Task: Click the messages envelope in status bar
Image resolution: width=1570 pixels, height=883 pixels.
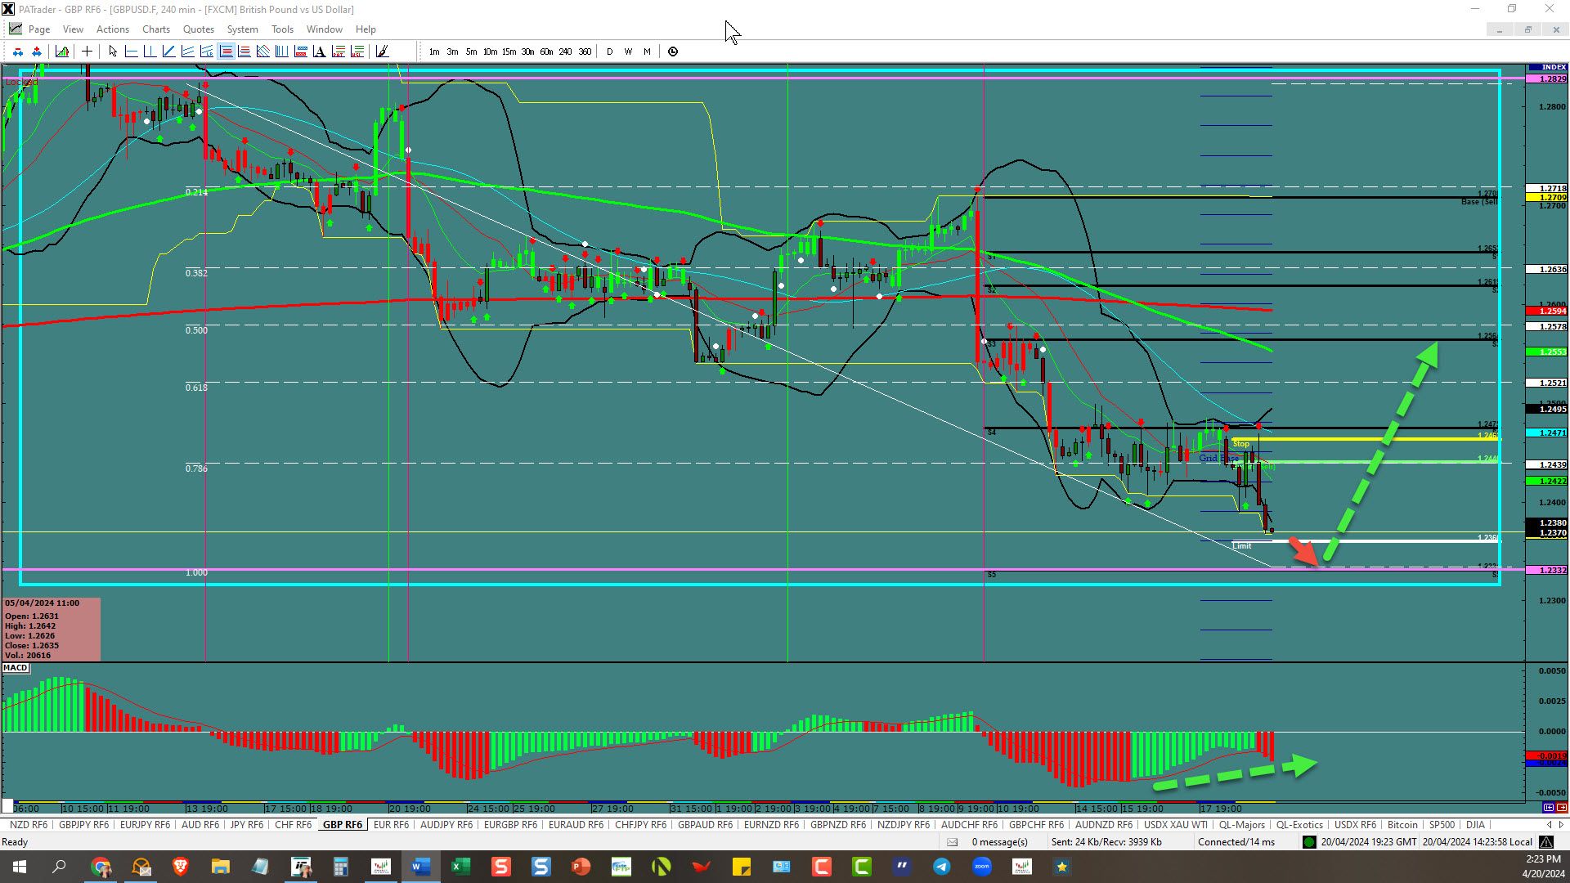Action: [x=953, y=842]
